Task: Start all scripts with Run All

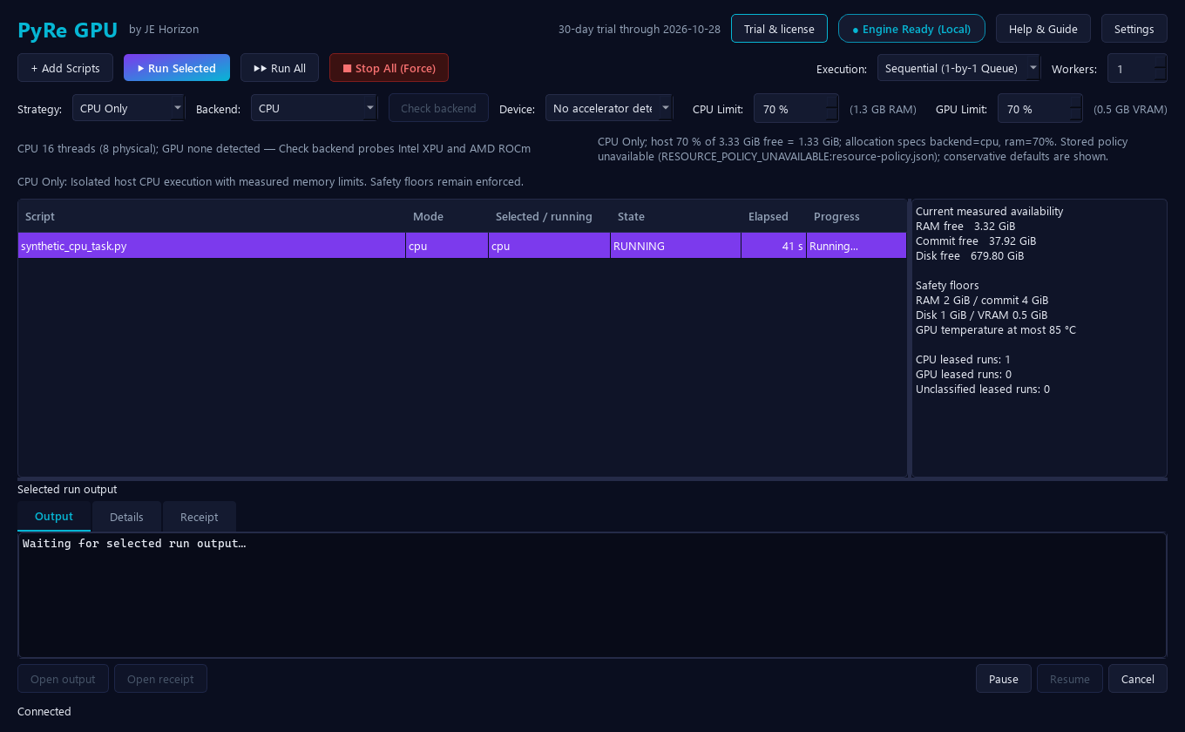Action: [x=280, y=68]
